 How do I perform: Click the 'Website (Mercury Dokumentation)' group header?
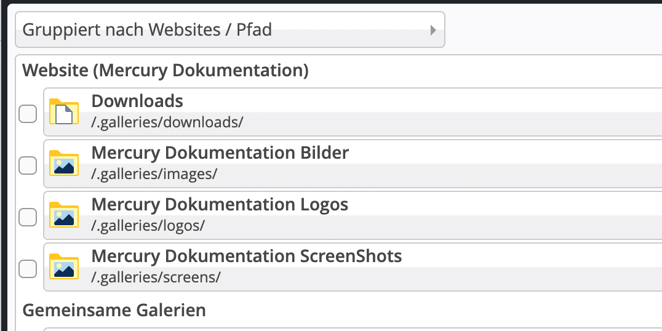pos(165,71)
